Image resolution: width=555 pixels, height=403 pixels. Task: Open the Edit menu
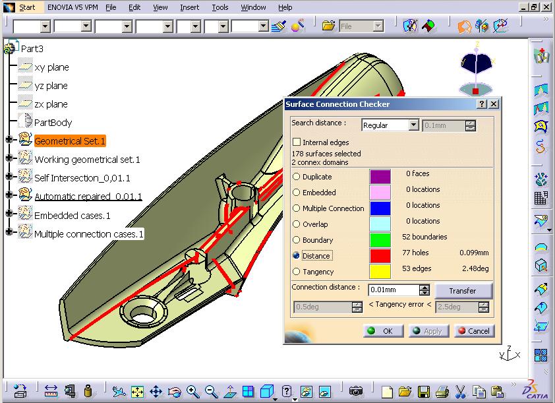click(x=134, y=7)
